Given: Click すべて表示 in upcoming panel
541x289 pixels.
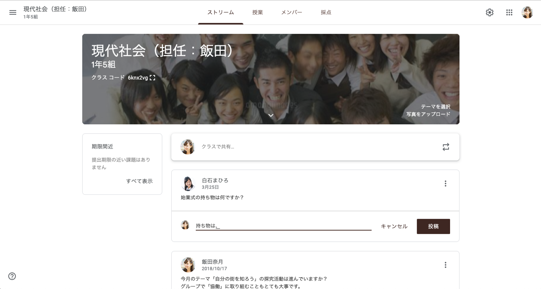Looking at the screenshot, I should pos(139,181).
